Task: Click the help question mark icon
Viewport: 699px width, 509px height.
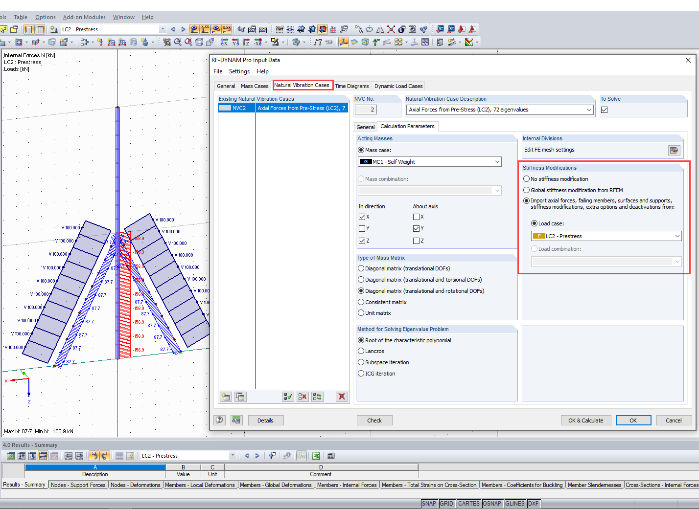Action: [219, 420]
